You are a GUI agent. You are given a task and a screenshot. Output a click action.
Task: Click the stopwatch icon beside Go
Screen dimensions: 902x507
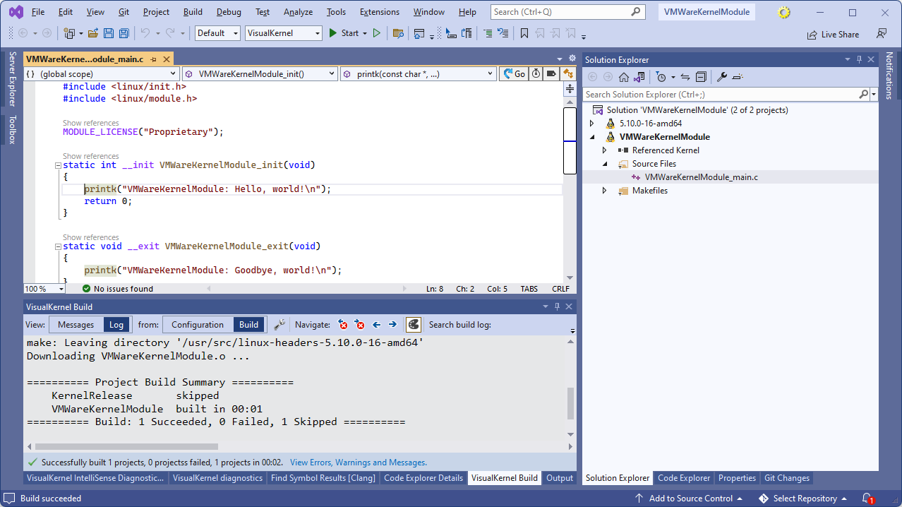coord(536,73)
